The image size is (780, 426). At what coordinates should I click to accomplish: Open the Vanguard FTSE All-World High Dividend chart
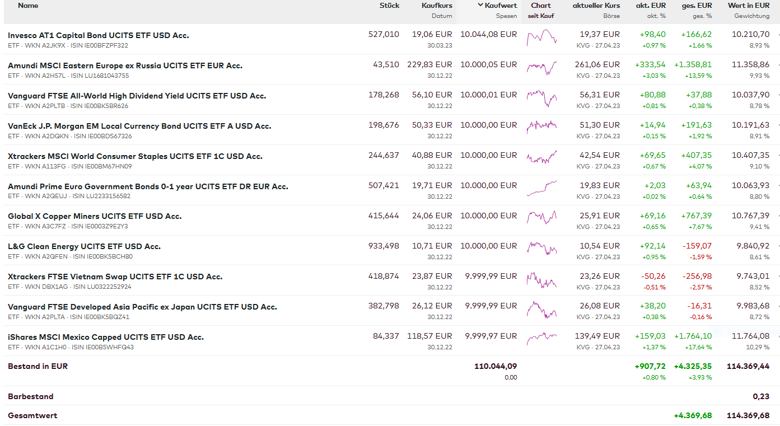pyautogui.click(x=541, y=99)
